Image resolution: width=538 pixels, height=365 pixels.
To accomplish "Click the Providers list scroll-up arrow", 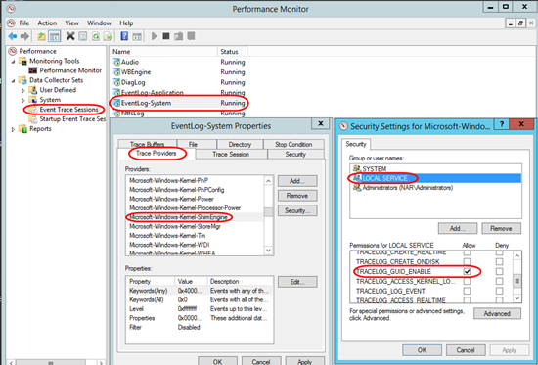I will coord(268,181).
